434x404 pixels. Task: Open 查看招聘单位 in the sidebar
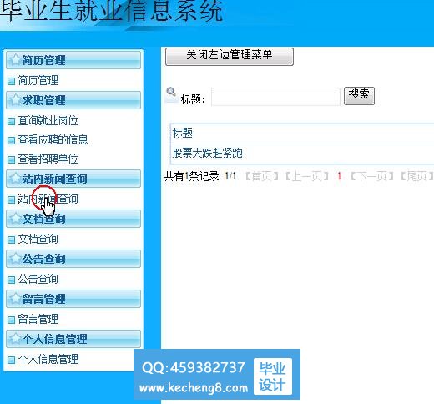[x=48, y=159]
